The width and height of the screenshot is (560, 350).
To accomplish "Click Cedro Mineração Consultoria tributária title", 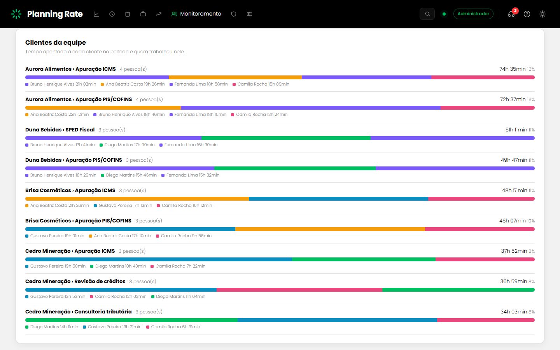I will pyautogui.click(x=79, y=311).
